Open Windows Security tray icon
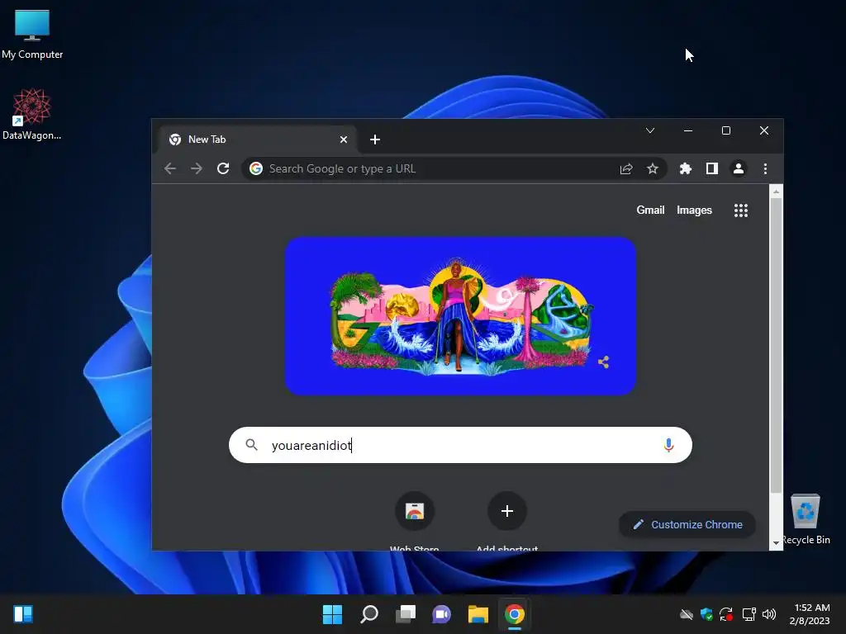Viewport: 846px width, 634px height. [x=706, y=614]
